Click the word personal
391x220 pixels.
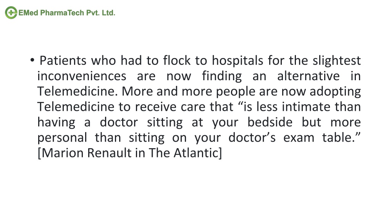(62, 138)
